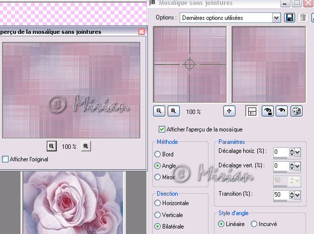Image resolution: width=314 pixels, height=234 pixels.
Task: Click the auto proof lock-eye icon
Action: (x=267, y=112)
